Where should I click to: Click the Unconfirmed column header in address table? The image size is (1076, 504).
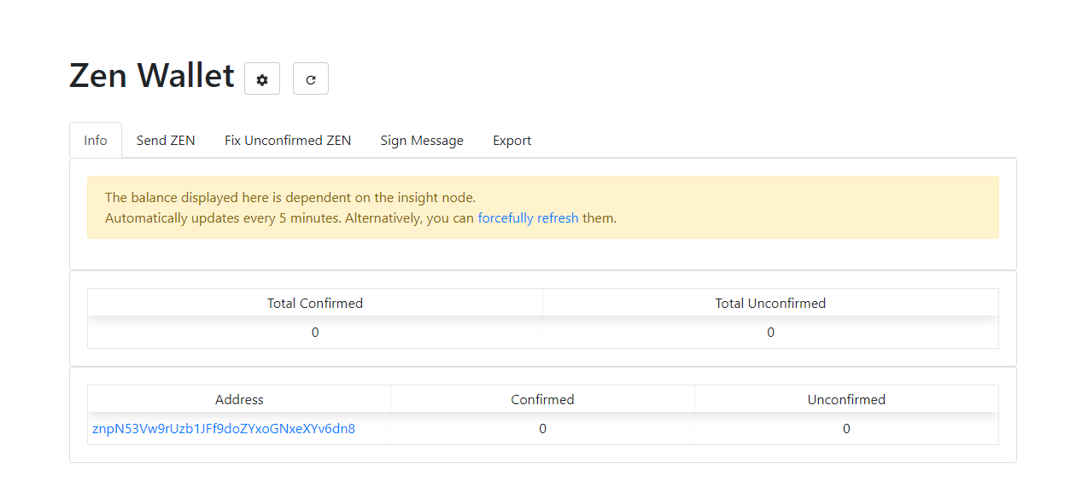(846, 400)
